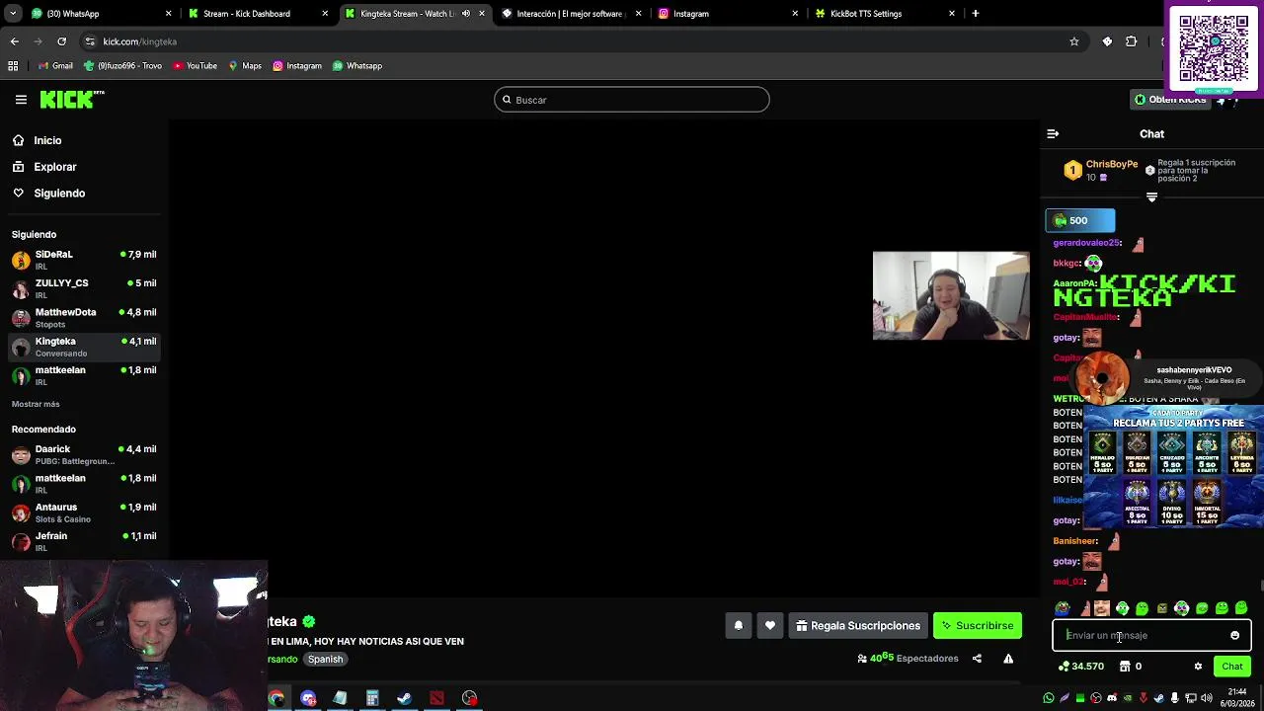Open Dota 2 from the taskbar
This screenshot has width=1264, height=711.
click(x=436, y=698)
